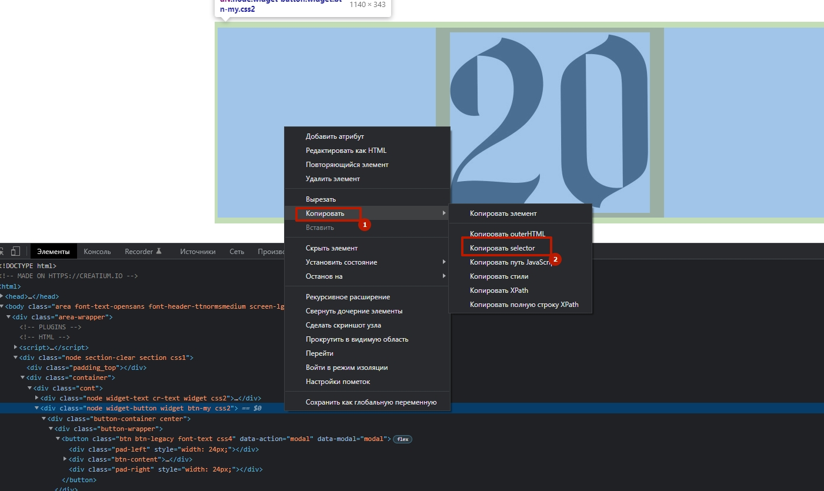Choose Сделать скриншот узла
This screenshot has width=824, height=491.
click(368, 325)
